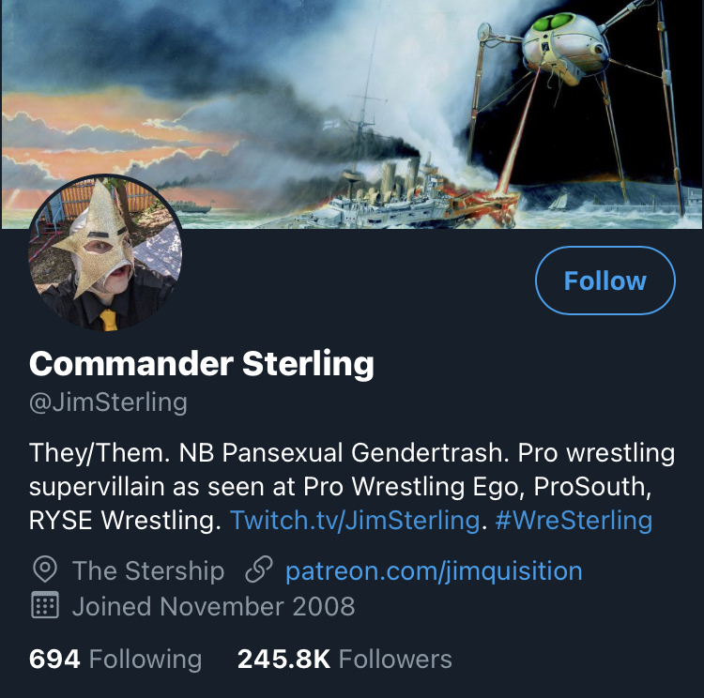Click the calendar joined-date icon
Viewport: 704px width, 698px height.
(x=45, y=605)
